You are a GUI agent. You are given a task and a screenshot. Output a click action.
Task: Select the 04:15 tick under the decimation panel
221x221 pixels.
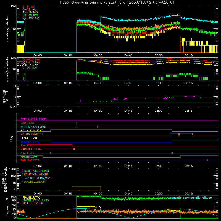[x=68, y=194]
